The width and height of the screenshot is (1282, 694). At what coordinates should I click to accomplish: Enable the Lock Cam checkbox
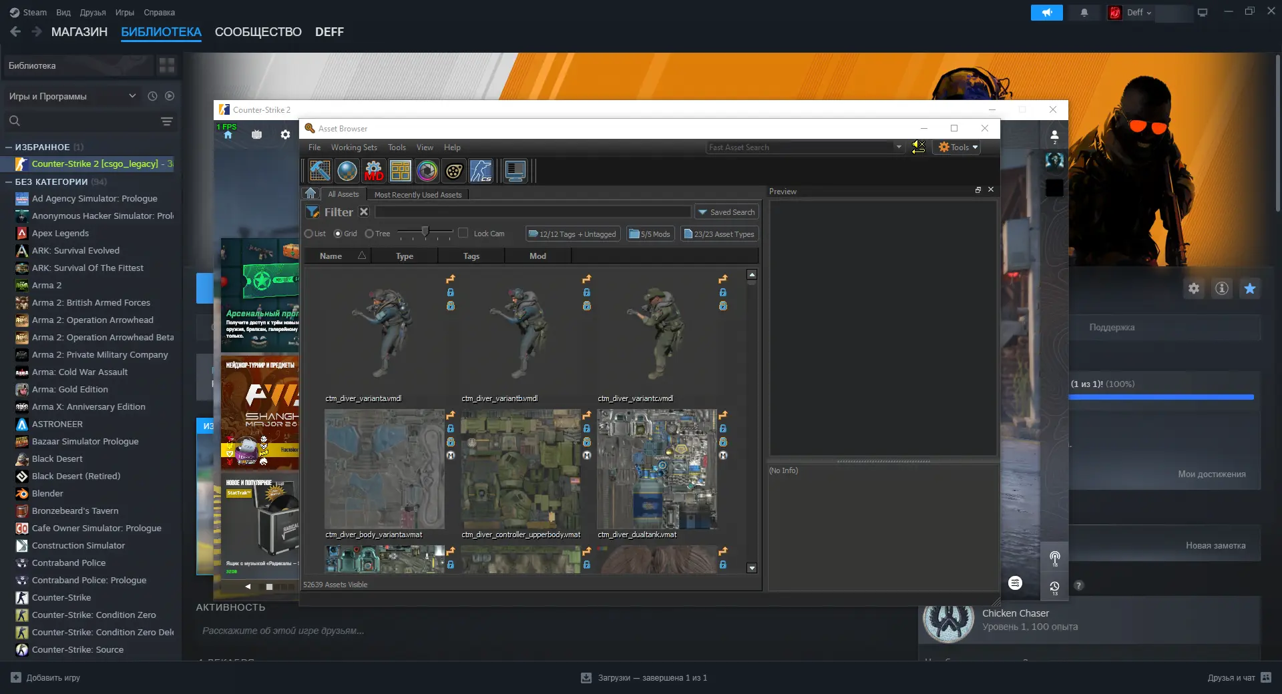click(x=463, y=234)
